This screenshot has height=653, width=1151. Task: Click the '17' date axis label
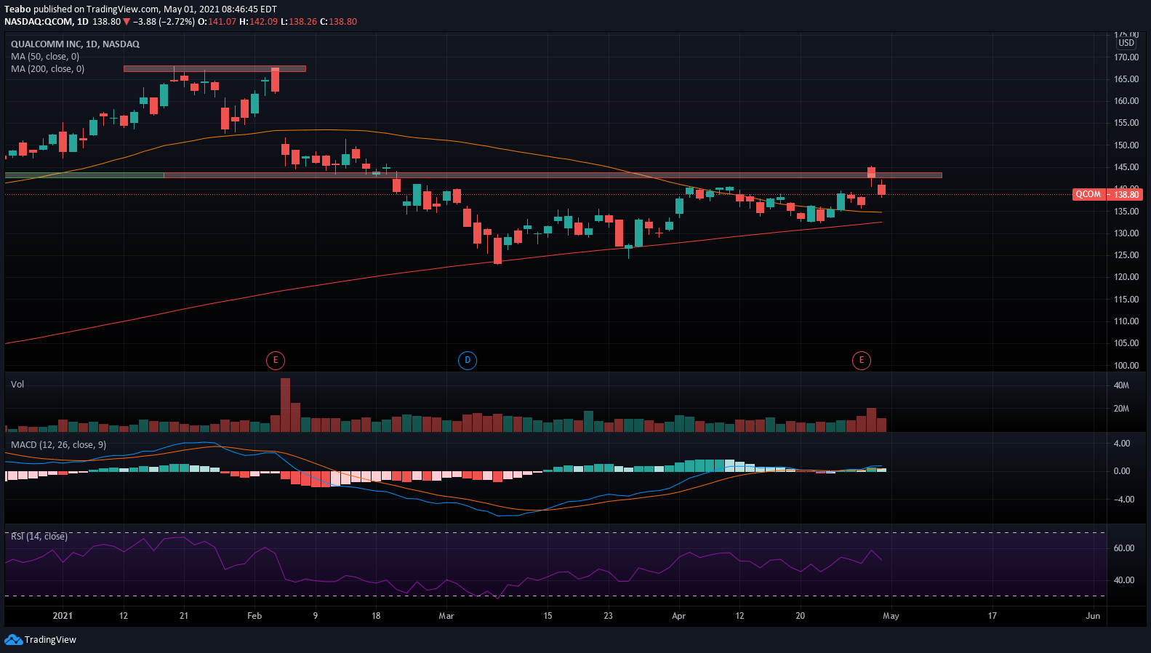pyautogui.click(x=992, y=616)
